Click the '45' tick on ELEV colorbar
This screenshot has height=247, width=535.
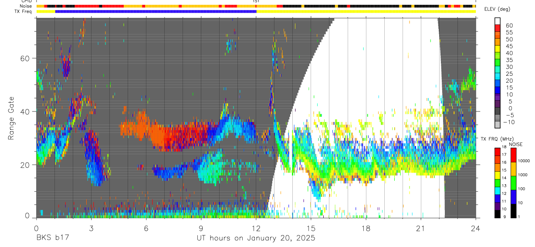coord(510,46)
